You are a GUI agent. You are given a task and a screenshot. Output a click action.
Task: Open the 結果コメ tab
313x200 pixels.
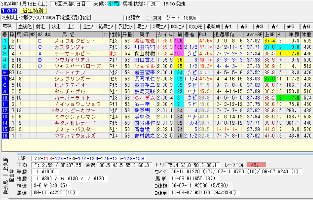click(106, 26)
